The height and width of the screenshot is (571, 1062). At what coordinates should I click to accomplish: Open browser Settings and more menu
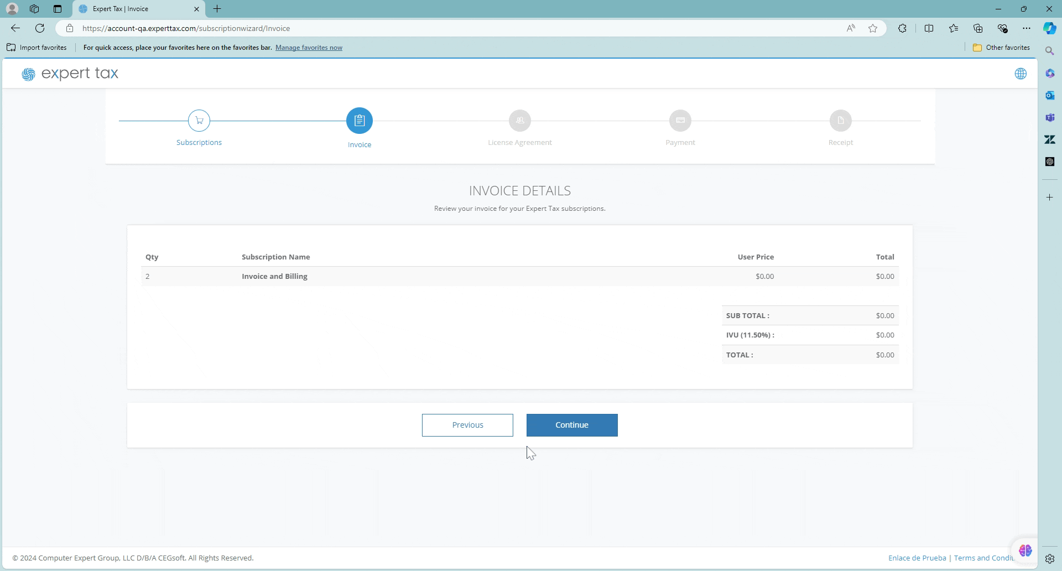coord(1027,28)
